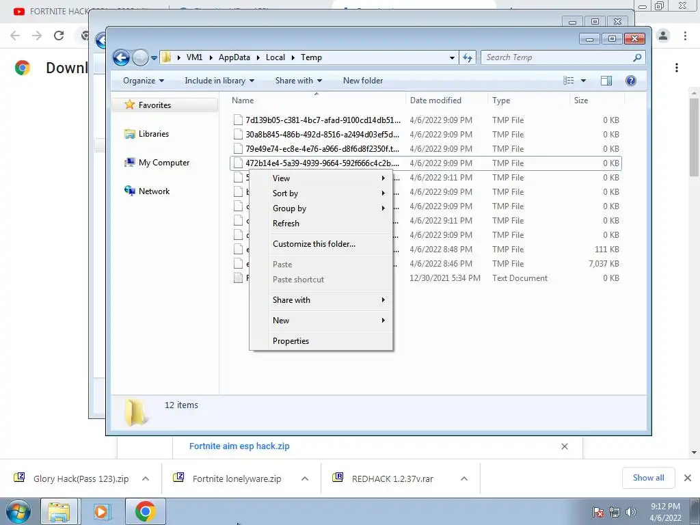700x525 pixels.
Task: Select Favorites in navigation pane
Action: coord(154,105)
